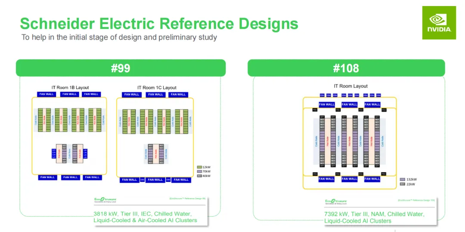Image resolution: width=465 pixels, height=232 pixels.
Task: Click 'Liquid-Cooled & Air-Cooled AI Clusters' text
Action: coord(146,220)
